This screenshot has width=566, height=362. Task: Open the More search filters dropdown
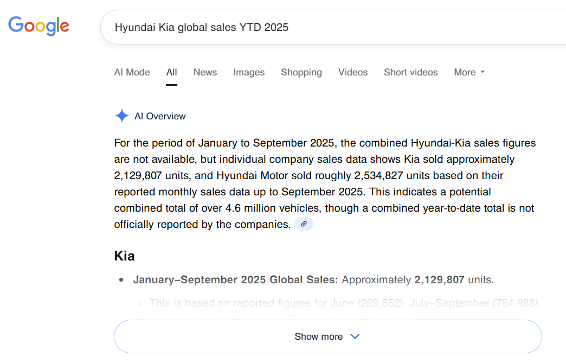(x=469, y=72)
